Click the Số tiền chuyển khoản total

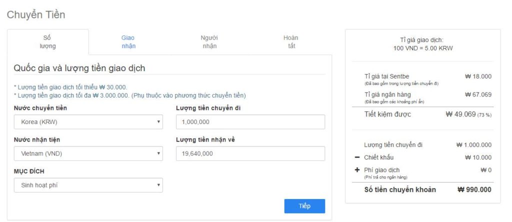(474, 189)
